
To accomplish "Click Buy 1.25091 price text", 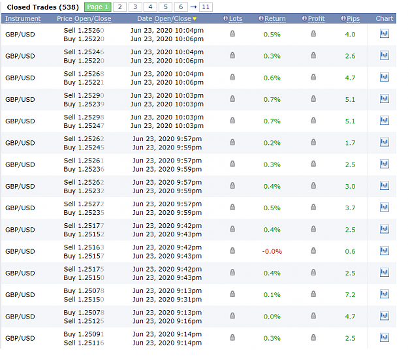I will (x=84, y=334).
